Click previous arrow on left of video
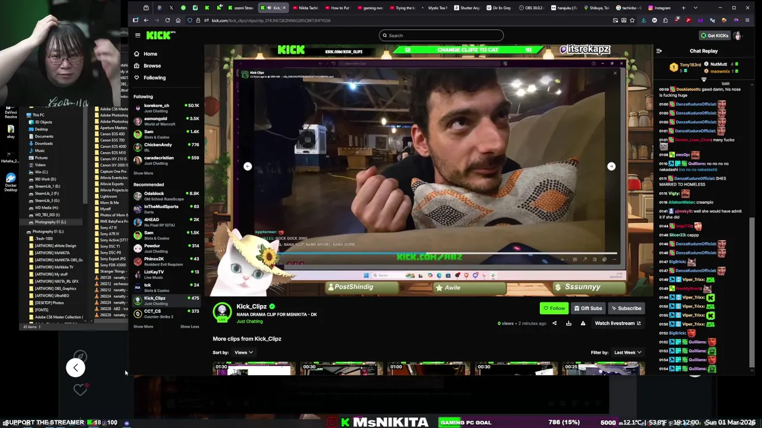The width and height of the screenshot is (762, 428). pyautogui.click(x=248, y=166)
